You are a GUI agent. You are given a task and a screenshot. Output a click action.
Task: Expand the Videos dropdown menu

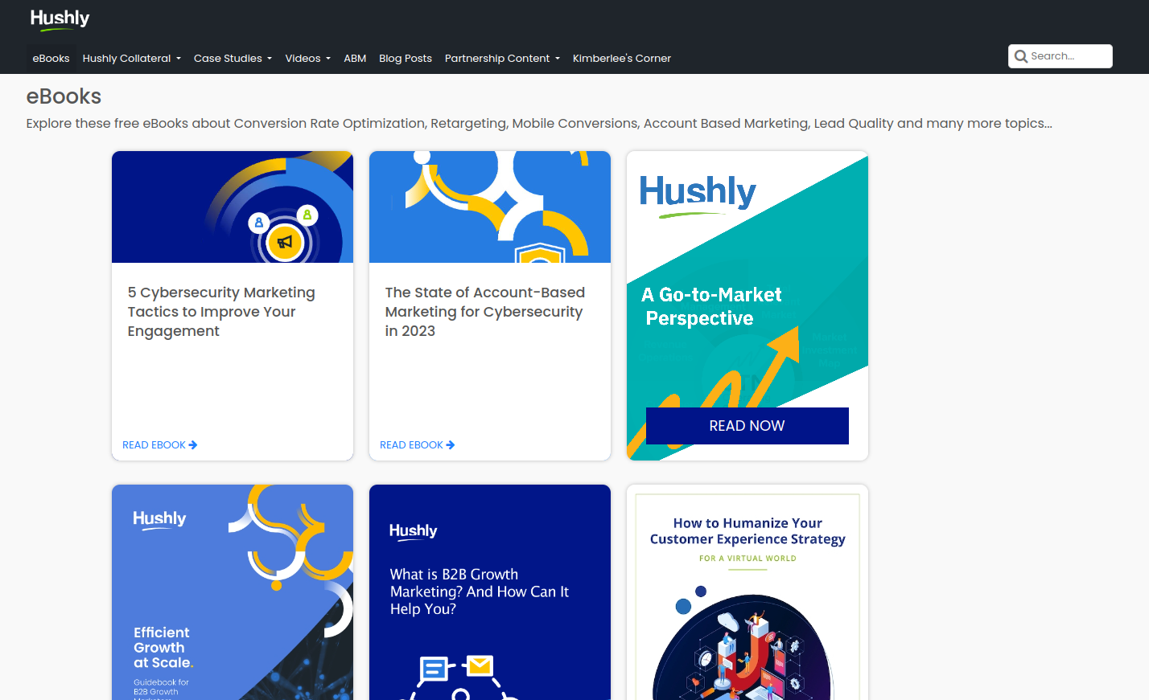pos(308,58)
